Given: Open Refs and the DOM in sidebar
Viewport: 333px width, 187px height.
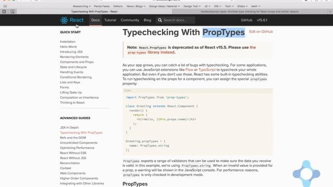Looking at the screenshot, I should click(73, 138).
